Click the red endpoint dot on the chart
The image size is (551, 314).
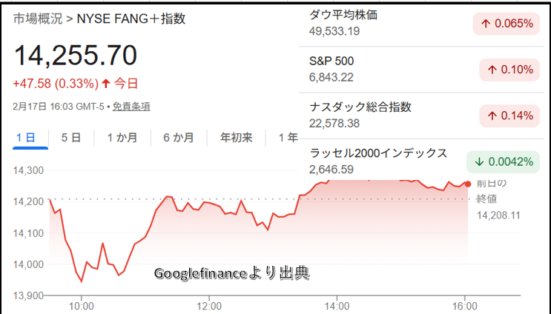click(467, 184)
